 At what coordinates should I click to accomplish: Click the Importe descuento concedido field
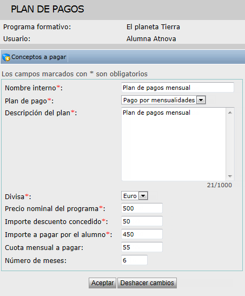(x=142, y=221)
